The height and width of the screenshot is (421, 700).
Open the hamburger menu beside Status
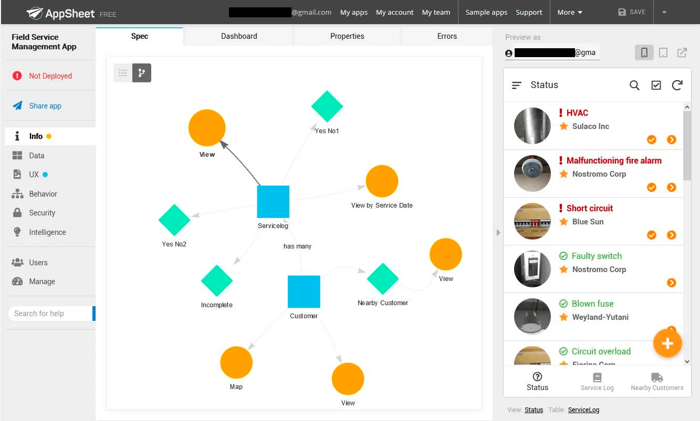[517, 85]
